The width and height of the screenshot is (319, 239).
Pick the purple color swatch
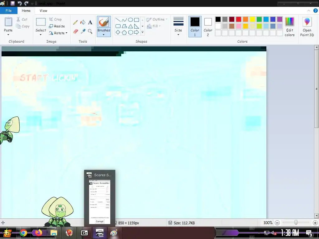(280, 19)
